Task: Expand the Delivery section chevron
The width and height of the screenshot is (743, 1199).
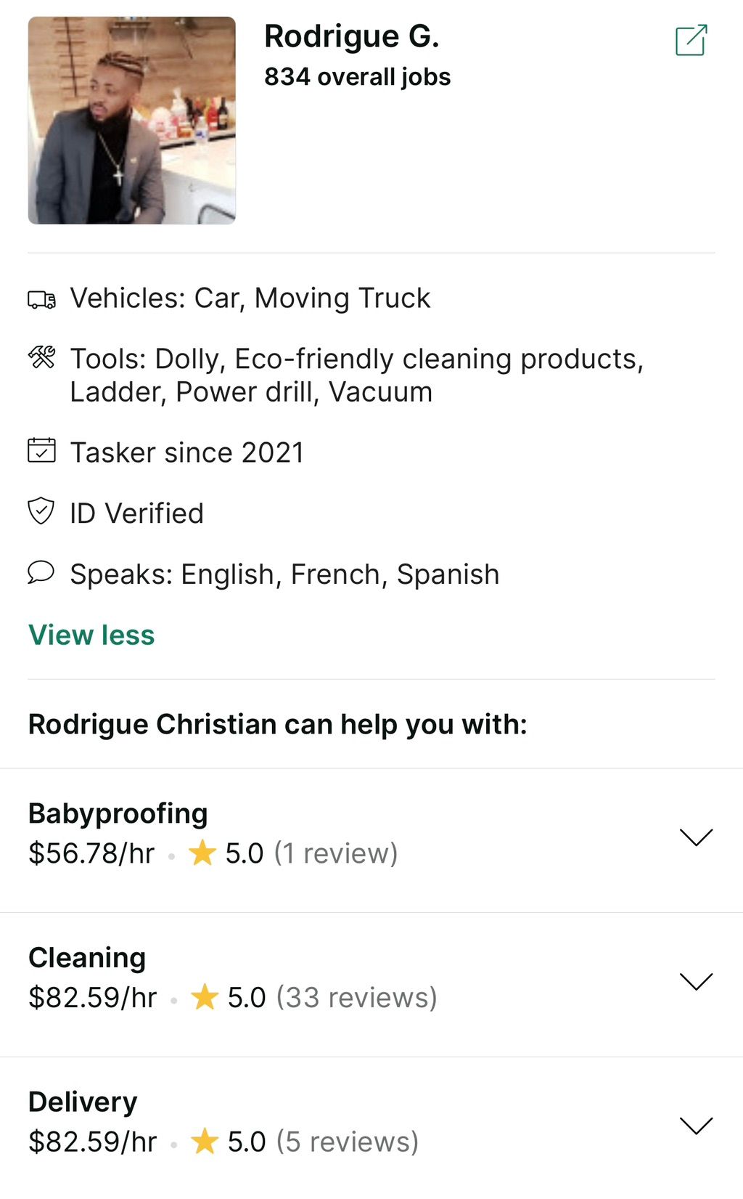Action: [x=697, y=1125]
